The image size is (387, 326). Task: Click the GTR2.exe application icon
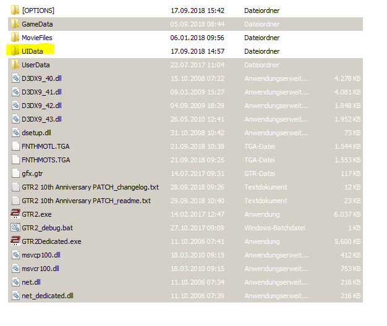click(x=15, y=214)
